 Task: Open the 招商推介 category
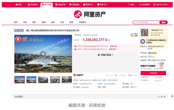(x=83, y=22)
